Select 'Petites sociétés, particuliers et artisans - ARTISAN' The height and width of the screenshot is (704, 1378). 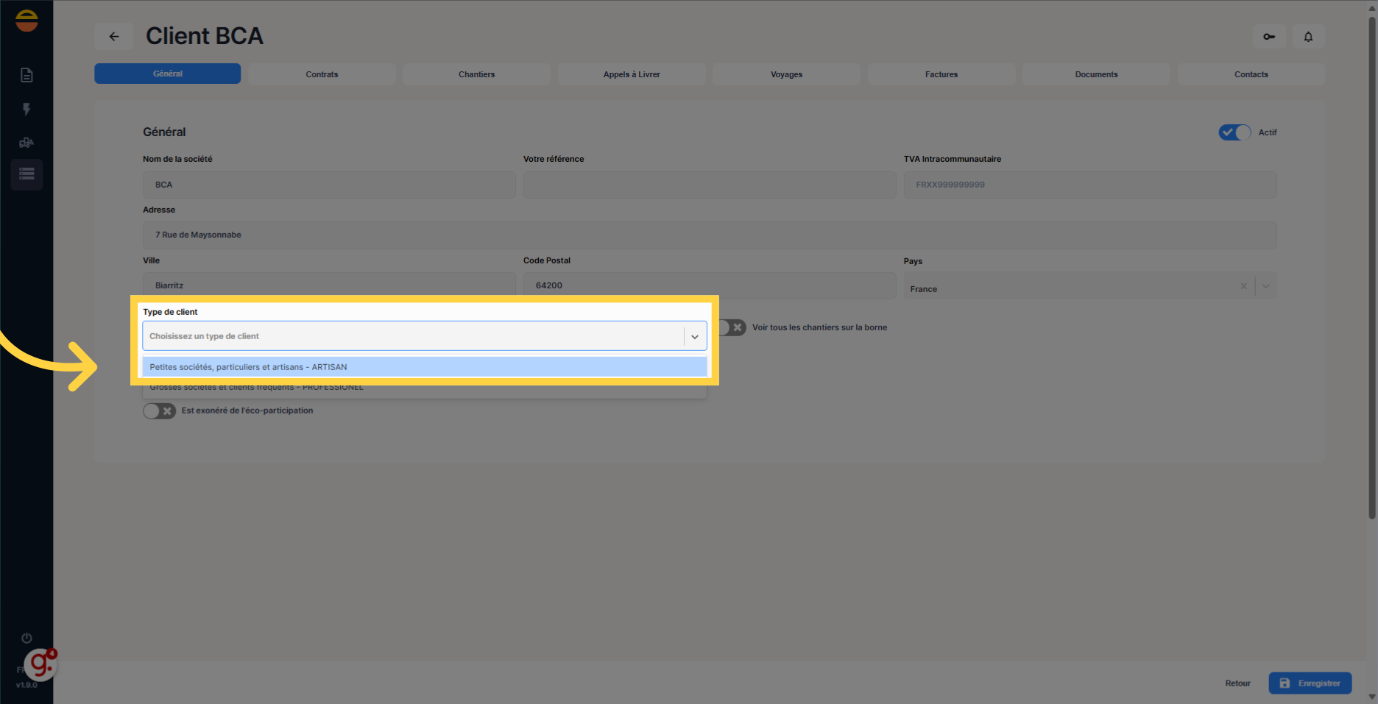pyautogui.click(x=425, y=366)
